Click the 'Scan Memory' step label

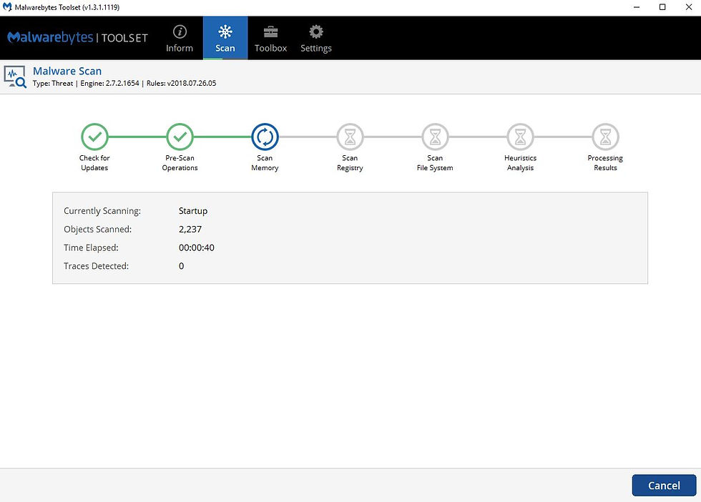coord(265,163)
